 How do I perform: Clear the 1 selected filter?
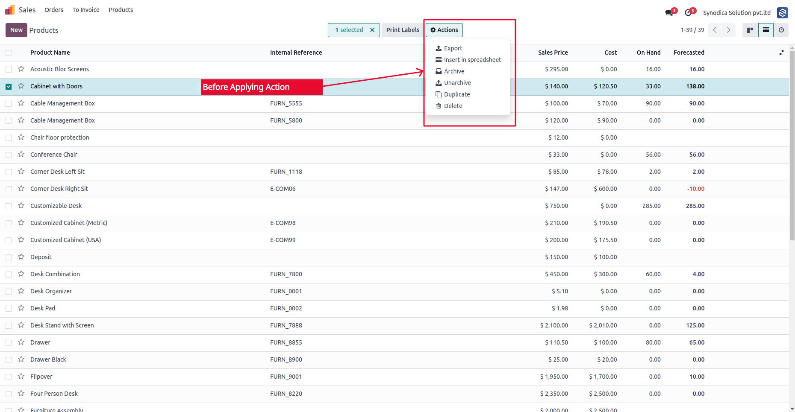(372, 30)
